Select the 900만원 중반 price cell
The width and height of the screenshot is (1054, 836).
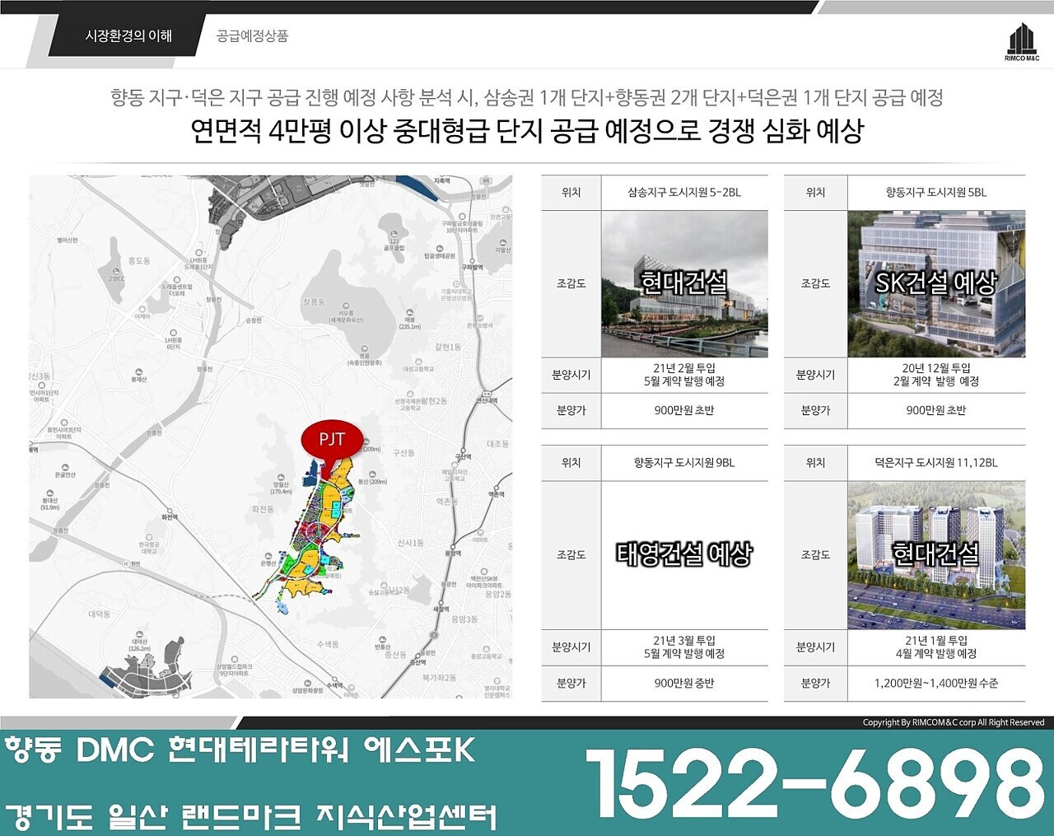tap(684, 684)
